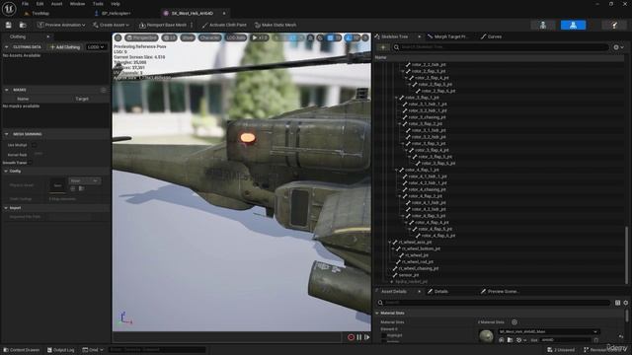632x355 pixels.
Task: Collapse the Masks section
Action: click(7, 90)
